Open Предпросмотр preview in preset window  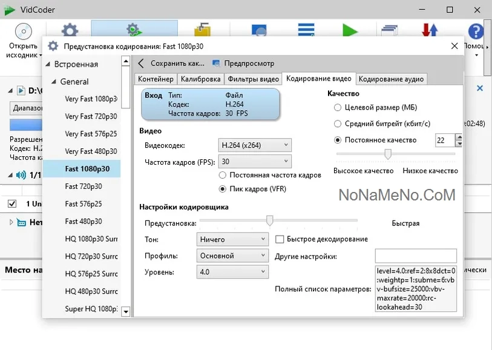coord(243,63)
